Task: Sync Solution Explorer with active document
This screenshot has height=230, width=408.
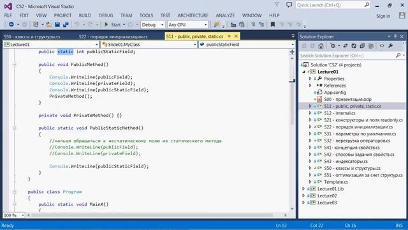Action: 346,46
